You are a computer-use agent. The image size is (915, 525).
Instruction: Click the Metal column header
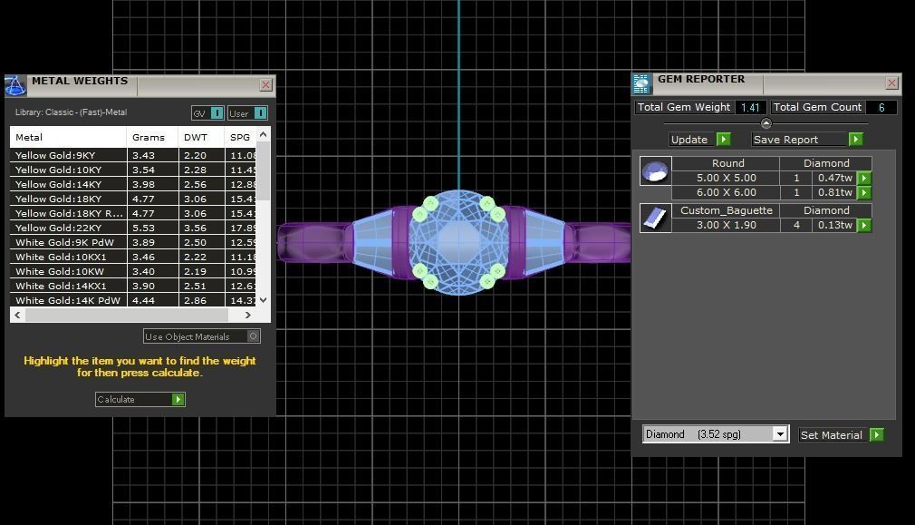tap(68, 137)
